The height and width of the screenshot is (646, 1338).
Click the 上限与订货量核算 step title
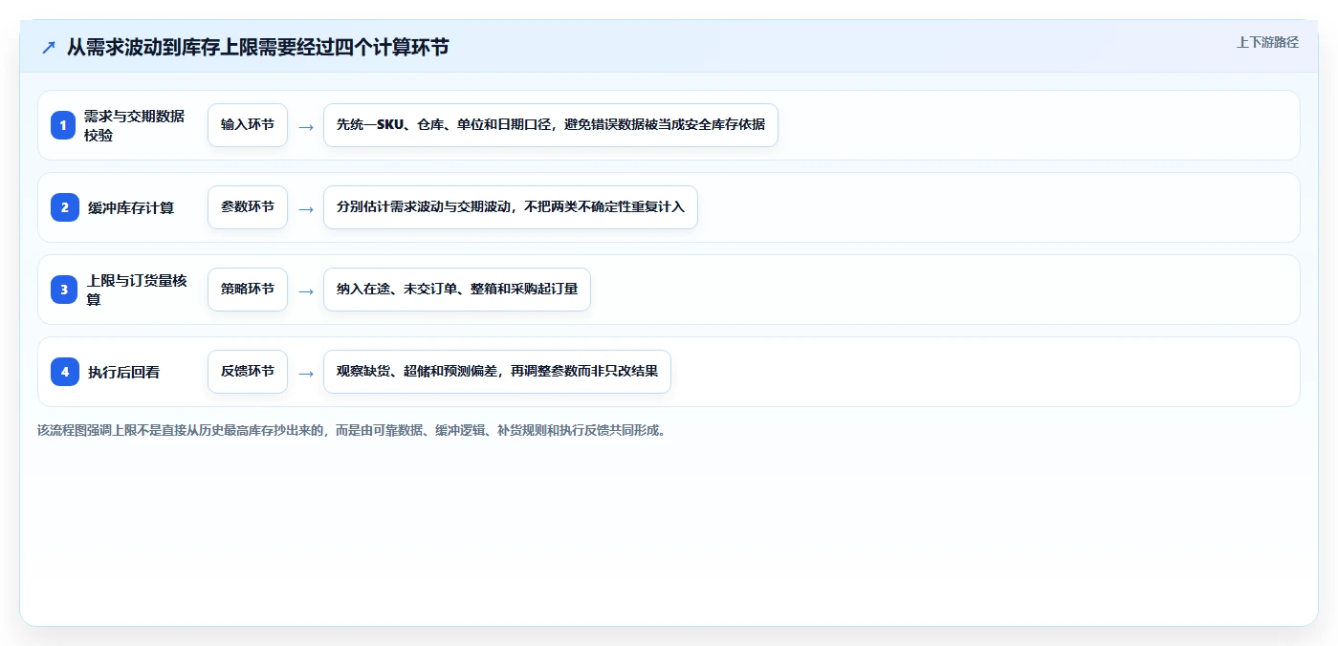[x=137, y=290]
